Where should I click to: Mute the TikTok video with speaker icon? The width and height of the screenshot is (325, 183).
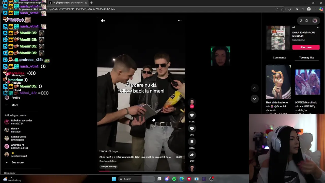[x=103, y=21]
